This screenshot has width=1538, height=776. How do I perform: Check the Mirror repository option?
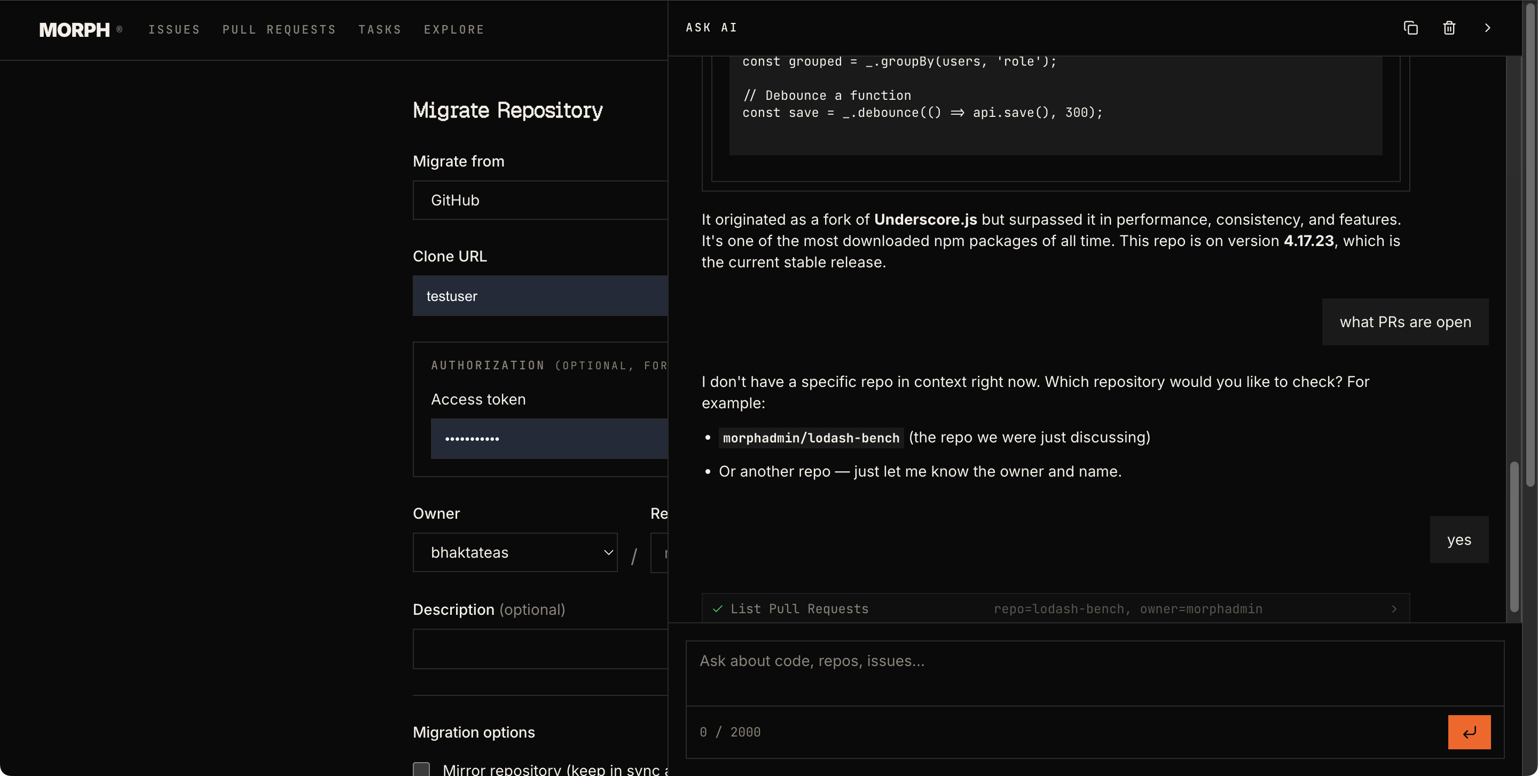422,769
